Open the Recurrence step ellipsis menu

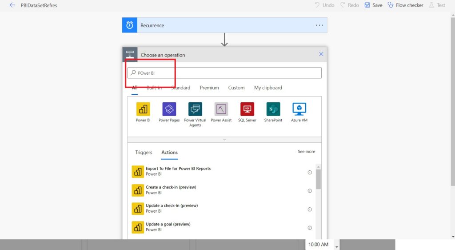click(319, 25)
